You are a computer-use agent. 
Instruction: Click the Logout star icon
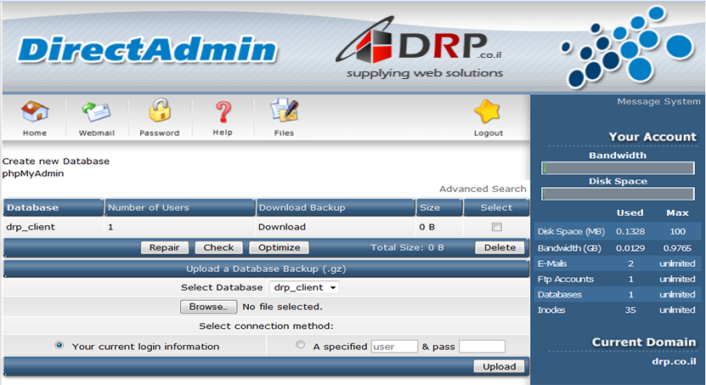tap(488, 113)
